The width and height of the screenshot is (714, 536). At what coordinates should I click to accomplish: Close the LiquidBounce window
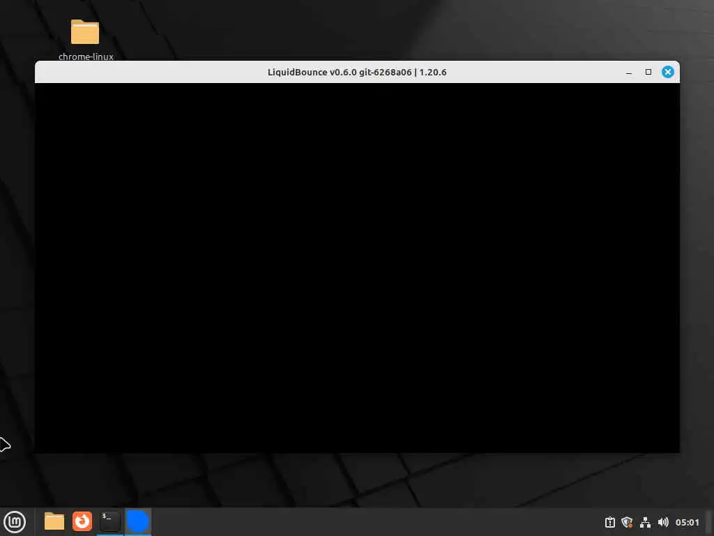click(668, 72)
